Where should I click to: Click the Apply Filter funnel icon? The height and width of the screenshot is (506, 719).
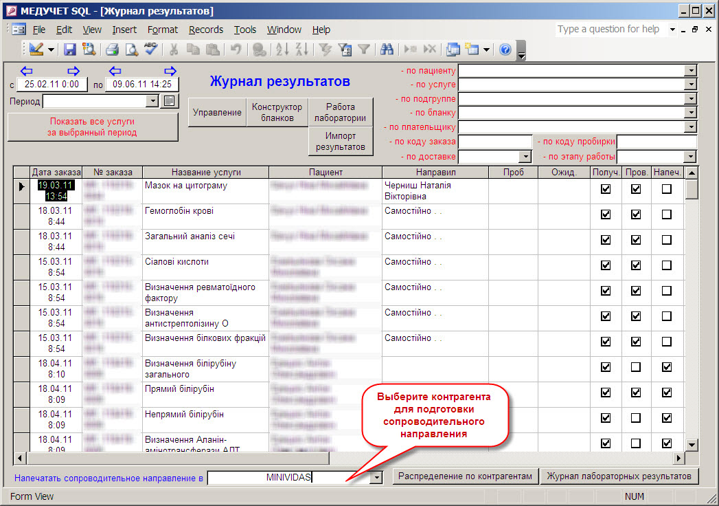[364, 49]
